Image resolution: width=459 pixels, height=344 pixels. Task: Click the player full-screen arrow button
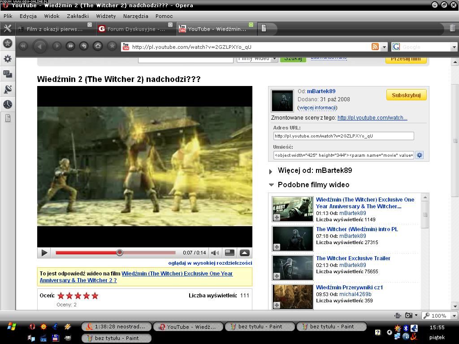click(x=245, y=253)
